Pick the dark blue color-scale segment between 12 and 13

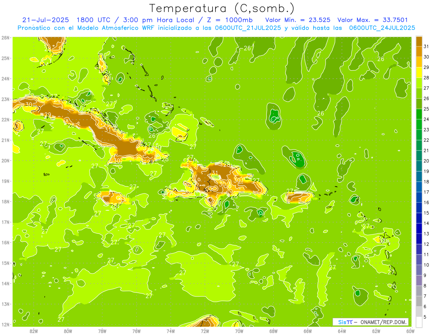pyautogui.click(x=419, y=239)
